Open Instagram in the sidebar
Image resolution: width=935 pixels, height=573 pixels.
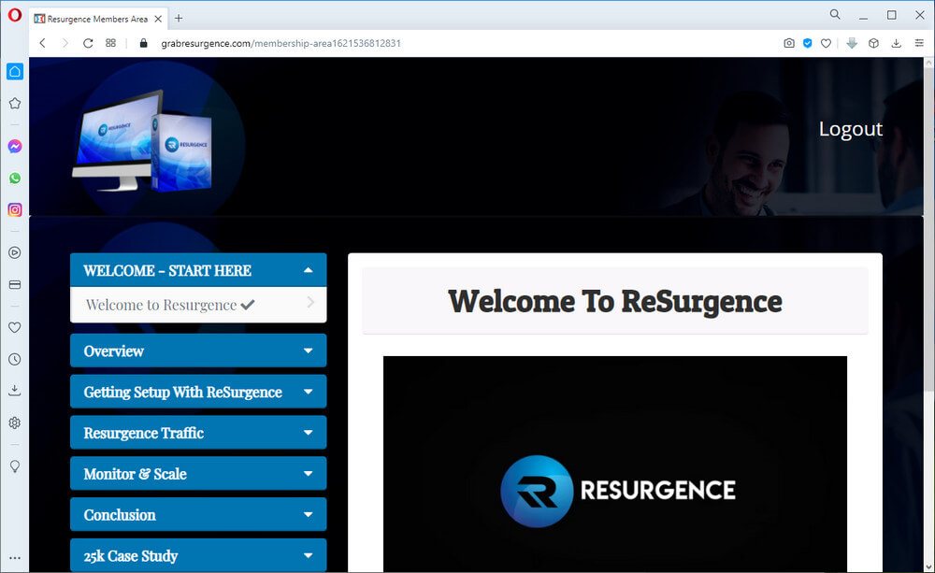tap(15, 210)
